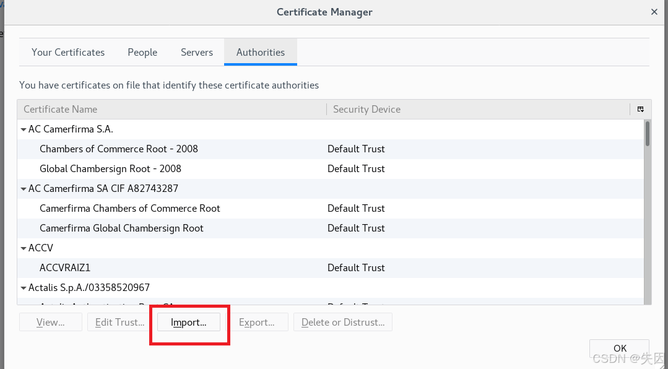Confirm the dialog with OK
The width and height of the screenshot is (668, 369).
coord(620,349)
